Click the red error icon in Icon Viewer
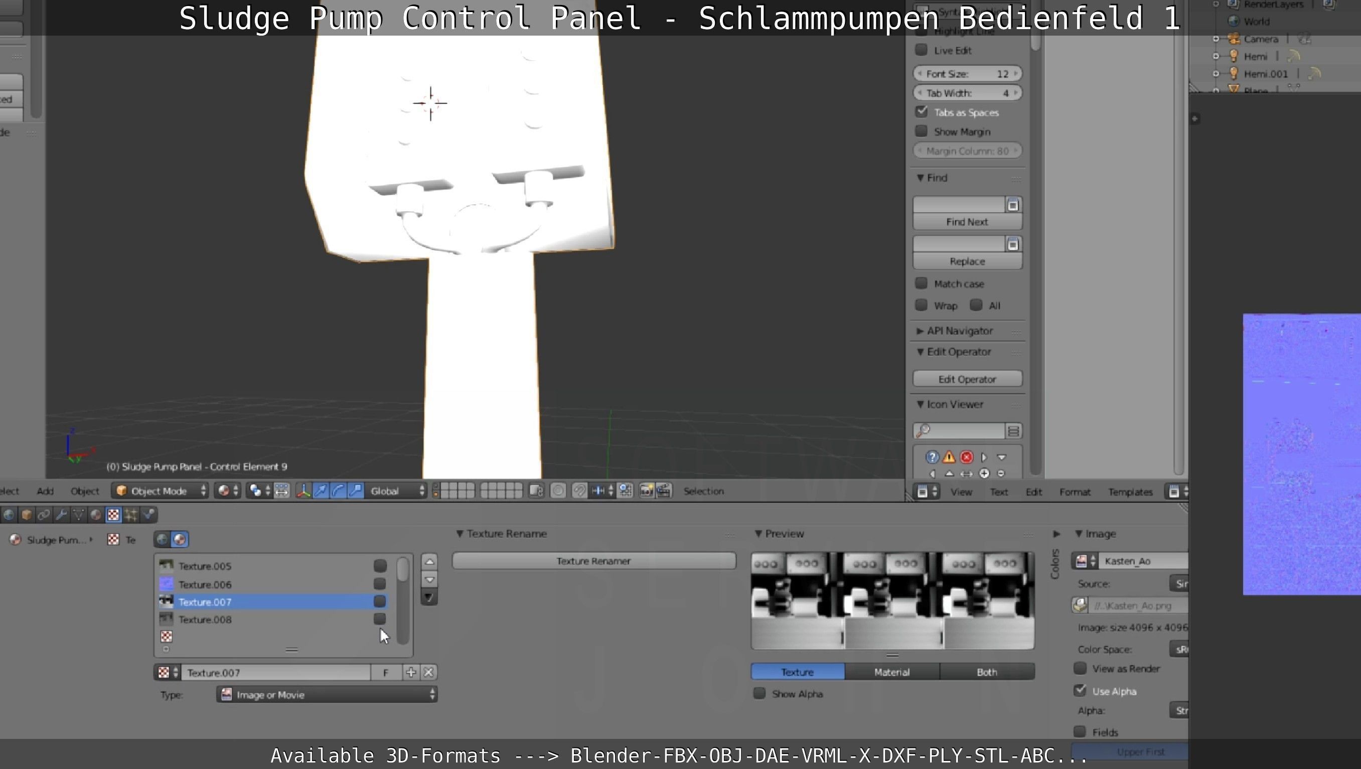Viewport: 1361px width, 769px height. tap(966, 457)
